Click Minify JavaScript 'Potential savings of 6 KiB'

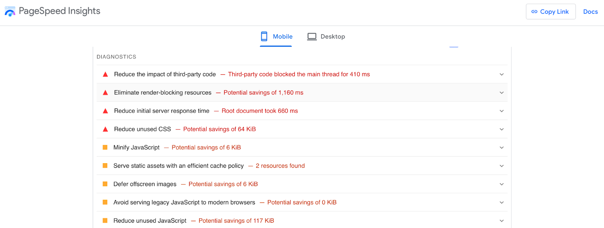[x=206, y=147]
